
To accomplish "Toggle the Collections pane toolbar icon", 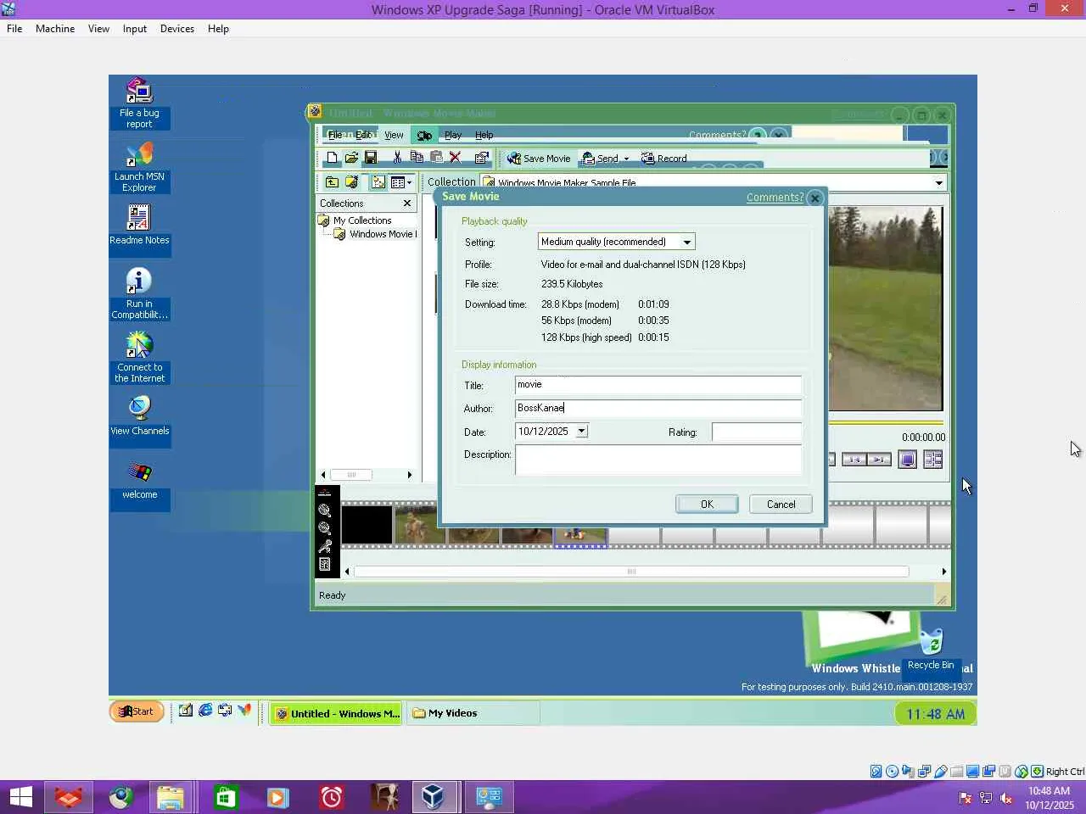I will [x=378, y=182].
